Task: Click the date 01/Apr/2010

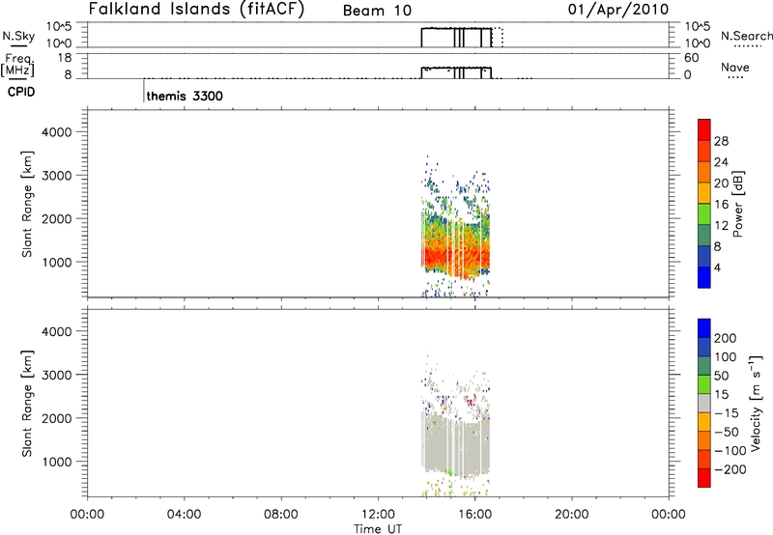Action: (618, 10)
